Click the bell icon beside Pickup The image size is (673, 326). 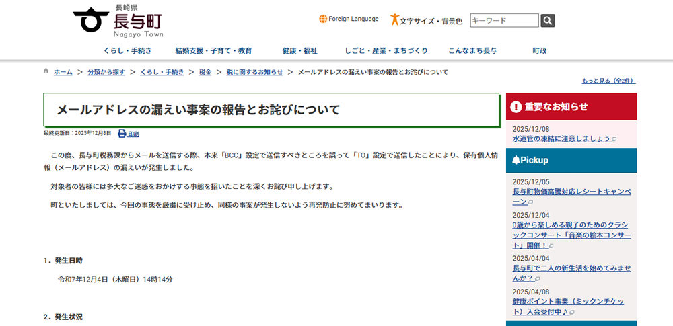(516, 160)
